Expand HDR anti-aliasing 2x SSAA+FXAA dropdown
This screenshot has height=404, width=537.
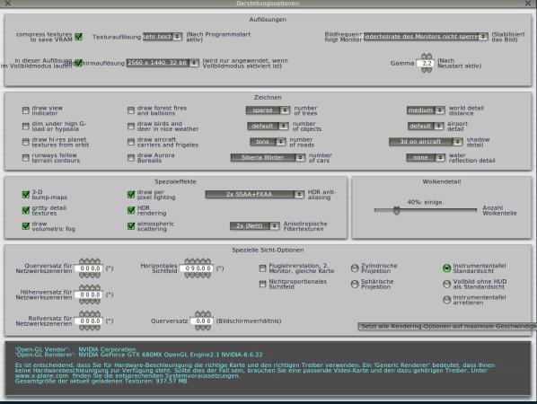pyautogui.click(x=254, y=195)
